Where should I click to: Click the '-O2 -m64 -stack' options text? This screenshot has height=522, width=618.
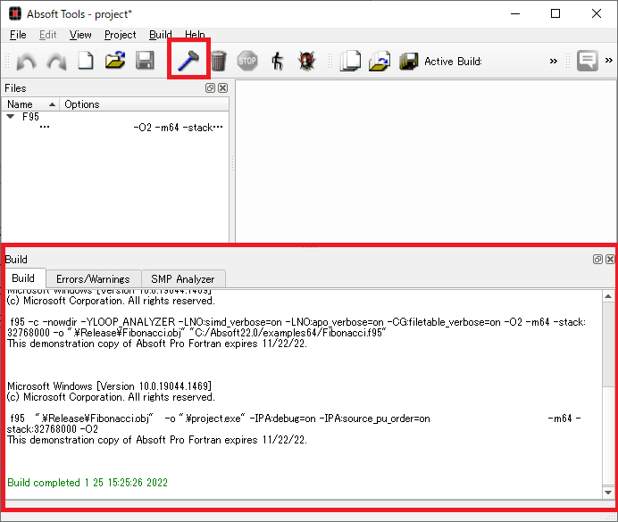pos(178,128)
